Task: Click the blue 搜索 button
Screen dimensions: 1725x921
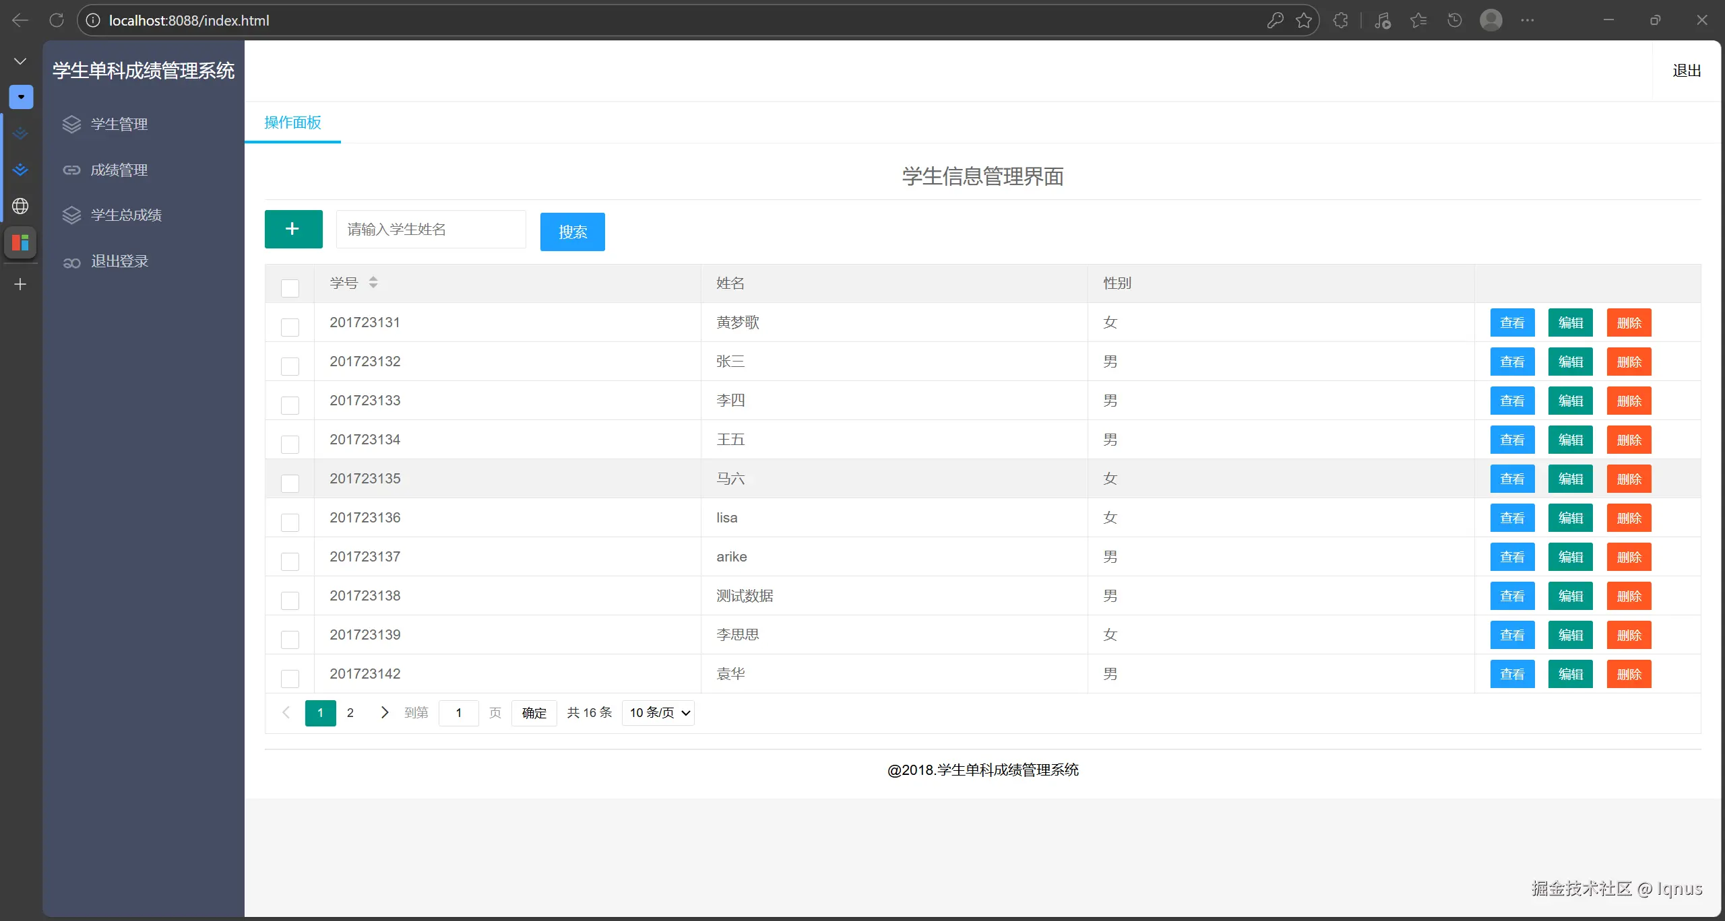Action: tap(572, 232)
